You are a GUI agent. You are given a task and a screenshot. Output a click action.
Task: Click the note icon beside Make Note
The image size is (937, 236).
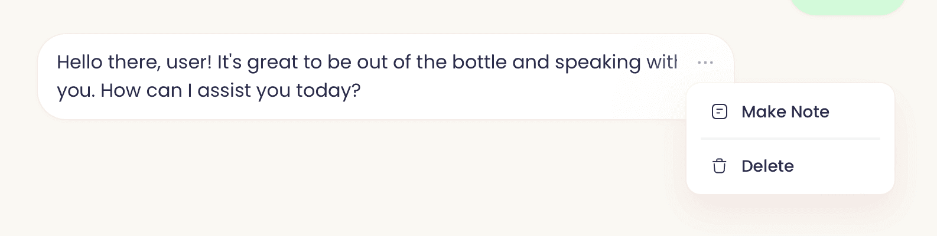pos(719,112)
